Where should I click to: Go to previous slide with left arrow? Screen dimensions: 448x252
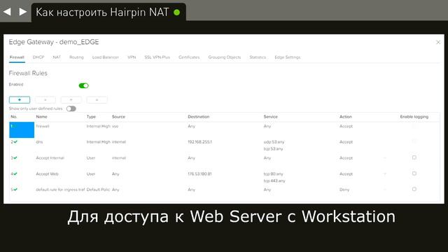coord(7,12)
